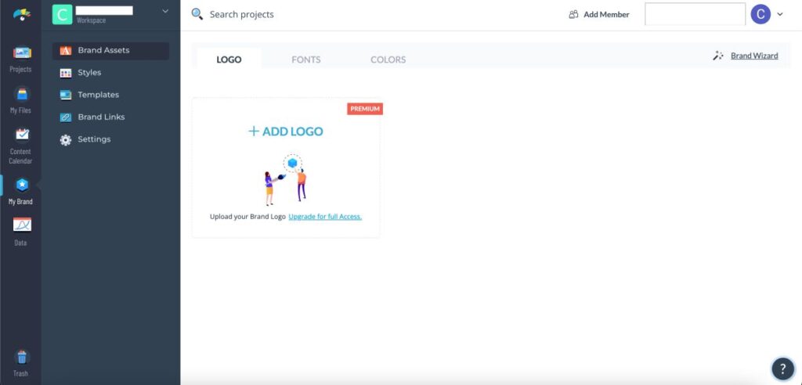Click the purple user avatar C
The height and width of the screenshot is (385, 802).
[x=760, y=14]
